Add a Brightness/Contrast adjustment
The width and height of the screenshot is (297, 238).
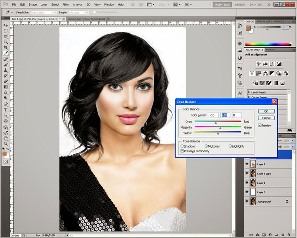(x=258, y=64)
